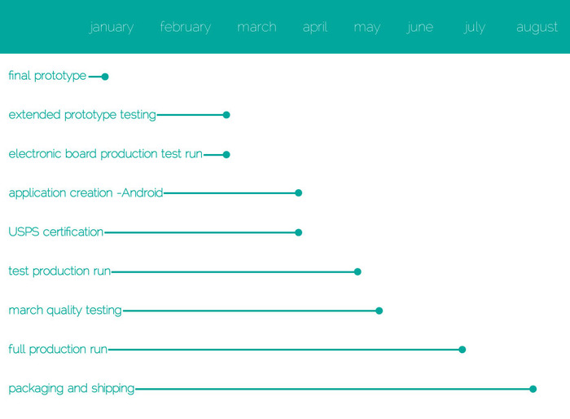Click electronic board test run end dot

point(226,155)
